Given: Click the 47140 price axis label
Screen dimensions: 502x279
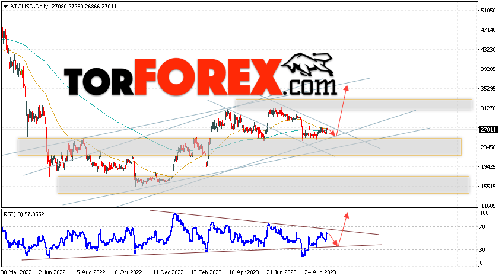Looking at the screenshot, I should pyautogui.click(x=488, y=30).
